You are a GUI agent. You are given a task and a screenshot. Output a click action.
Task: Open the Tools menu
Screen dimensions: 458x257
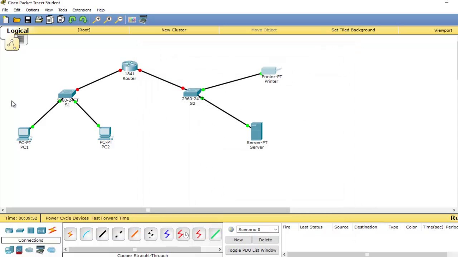(x=63, y=10)
